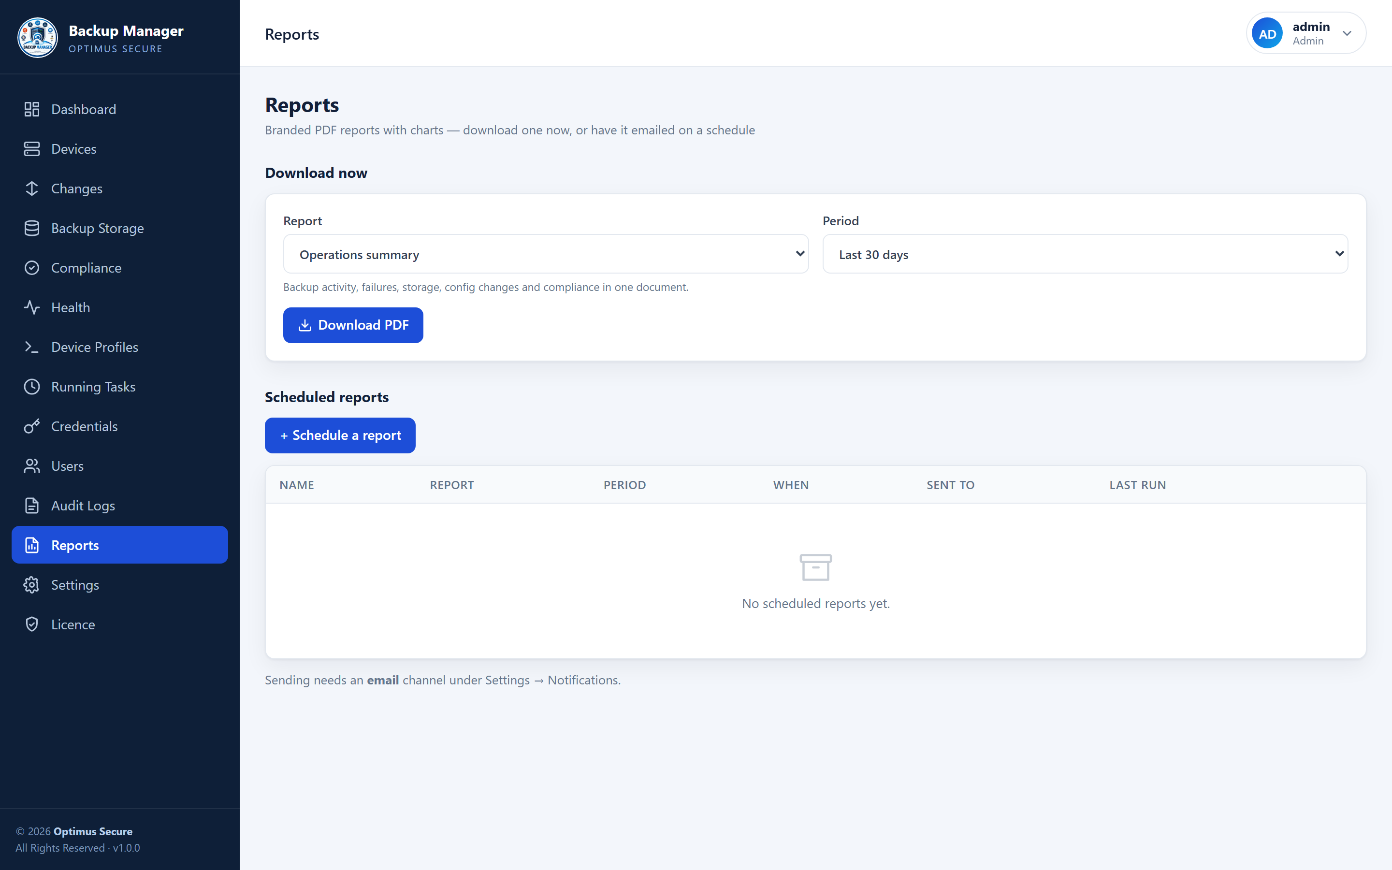The height and width of the screenshot is (870, 1392).
Task: Click the Changes arrows icon
Action: point(31,188)
